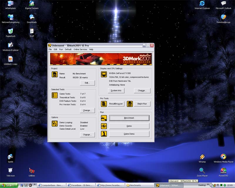This screenshot has height=188, width=235.
Task: Open the Default menu
Action: tap(68, 49)
